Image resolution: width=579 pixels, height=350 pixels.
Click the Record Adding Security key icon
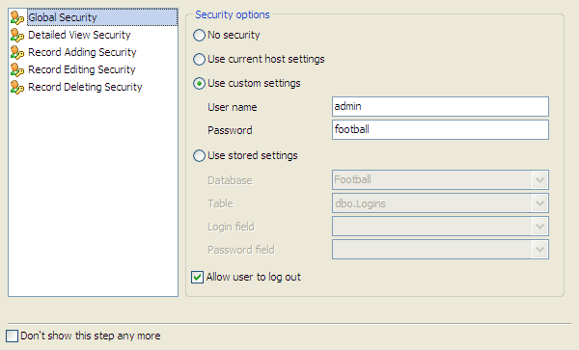(x=17, y=52)
